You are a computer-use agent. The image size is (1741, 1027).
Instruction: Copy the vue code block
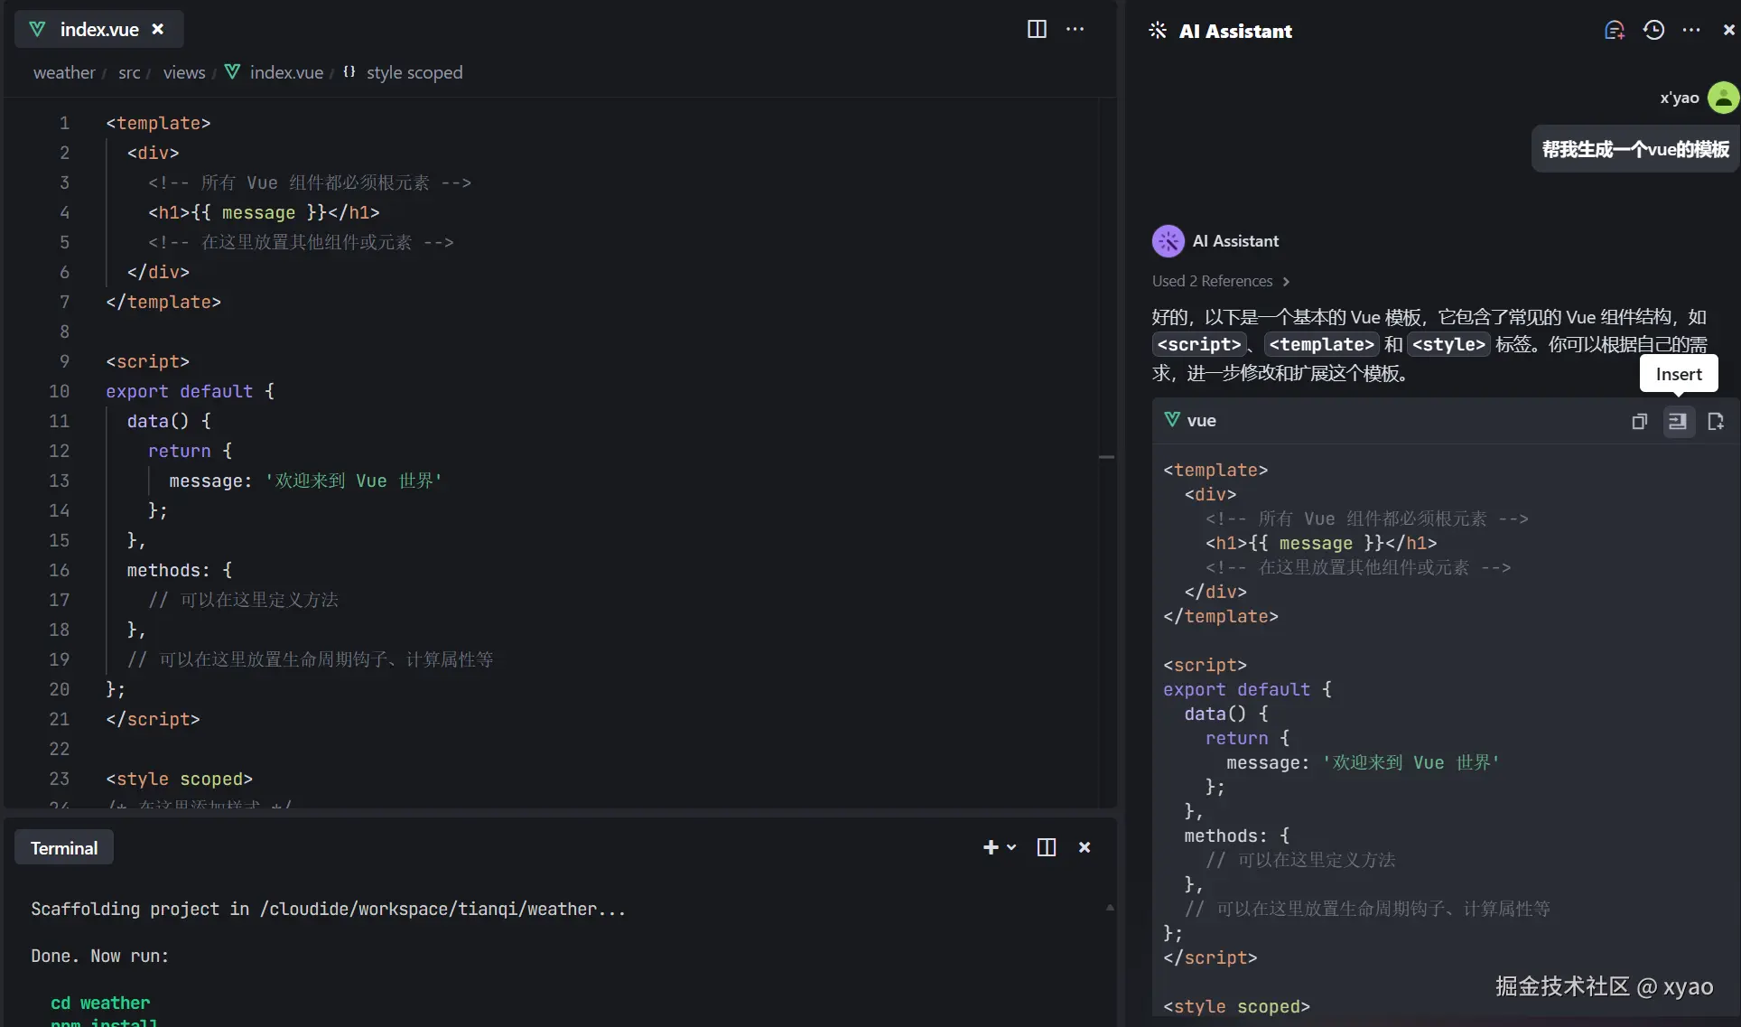(x=1639, y=421)
